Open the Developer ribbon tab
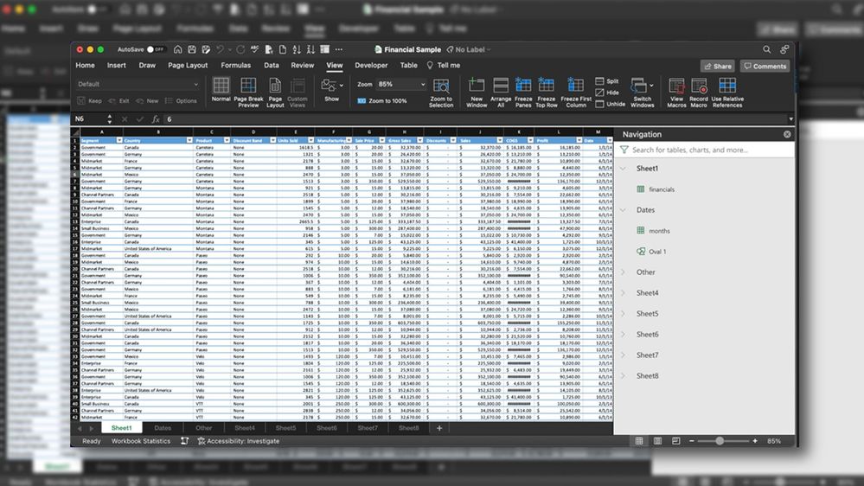 (x=371, y=65)
